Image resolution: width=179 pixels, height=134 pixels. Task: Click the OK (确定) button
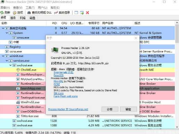(128, 109)
